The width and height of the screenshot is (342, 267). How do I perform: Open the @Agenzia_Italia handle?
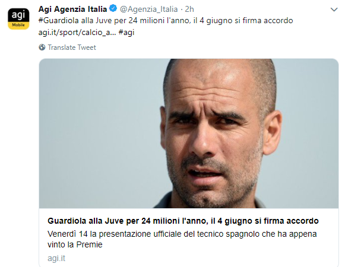(149, 9)
